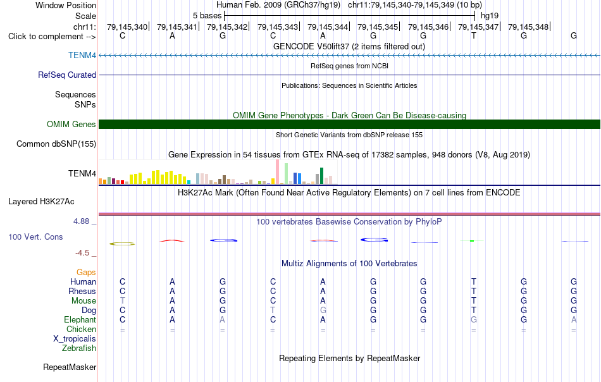Click the Chicken species label
The width and height of the screenshot is (601, 382).
(x=81, y=329)
